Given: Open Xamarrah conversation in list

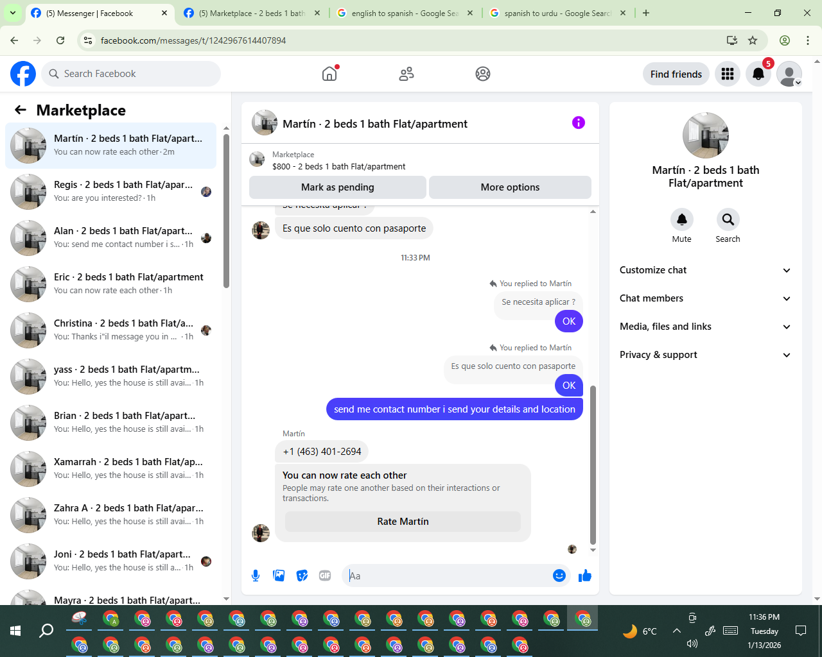Looking at the screenshot, I should tap(110, 469).
